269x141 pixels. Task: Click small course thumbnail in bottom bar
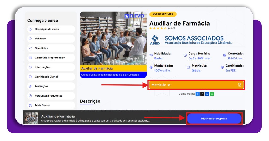click(32, 118)
